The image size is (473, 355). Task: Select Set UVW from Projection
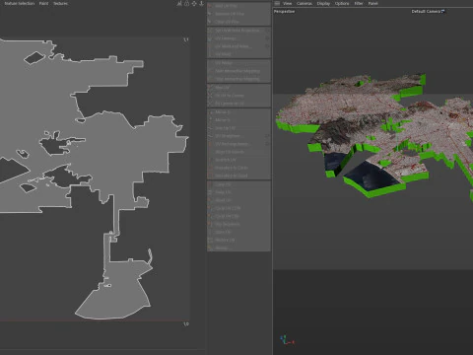click(238, 31)
